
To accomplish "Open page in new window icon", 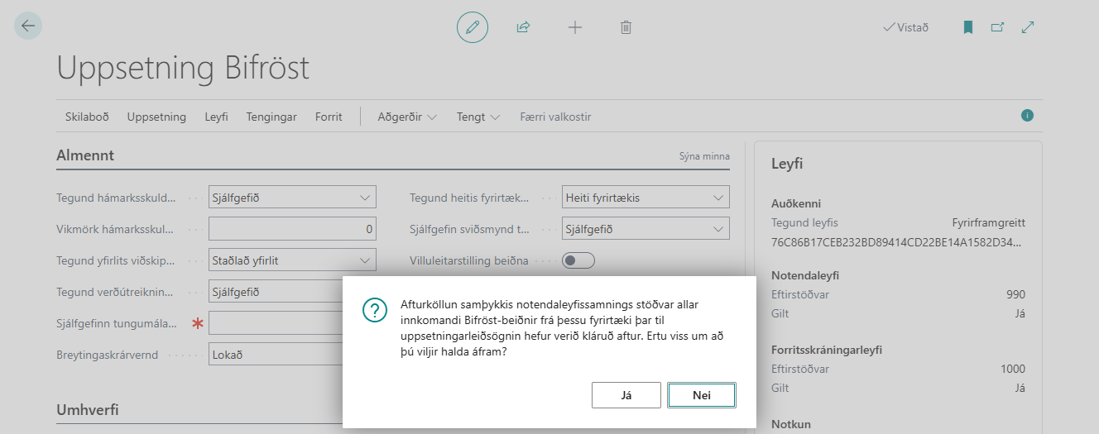I will click(998, 27).
